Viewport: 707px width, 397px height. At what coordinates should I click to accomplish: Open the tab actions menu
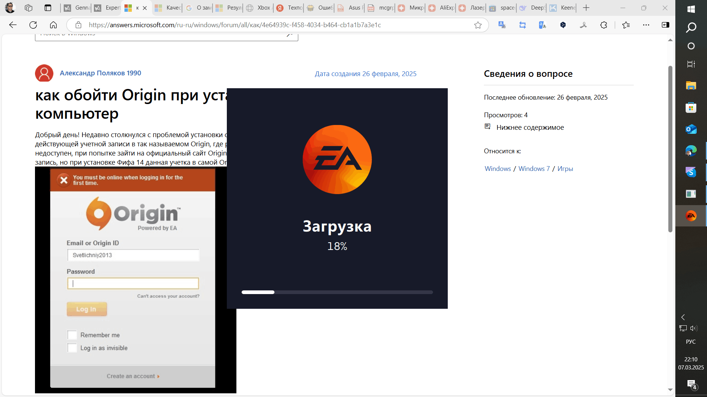click(x=48, y=8)
